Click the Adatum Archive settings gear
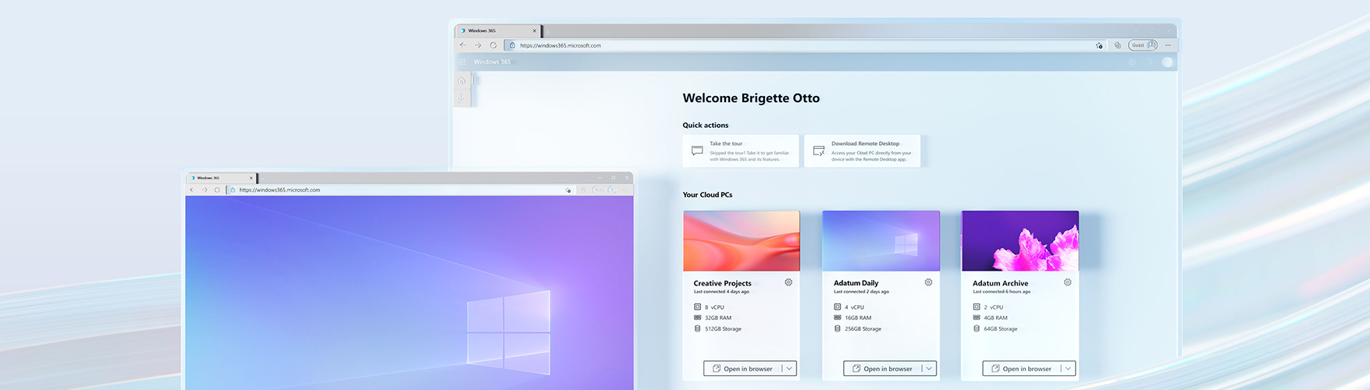 click(x=1067, y=282)
